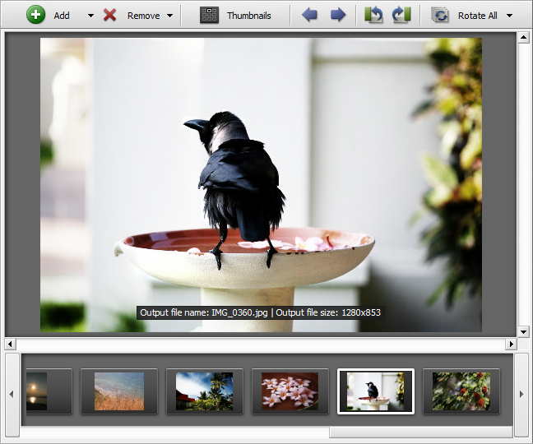
Task: Go to previous image with left arrow
Action: [309, 15]
